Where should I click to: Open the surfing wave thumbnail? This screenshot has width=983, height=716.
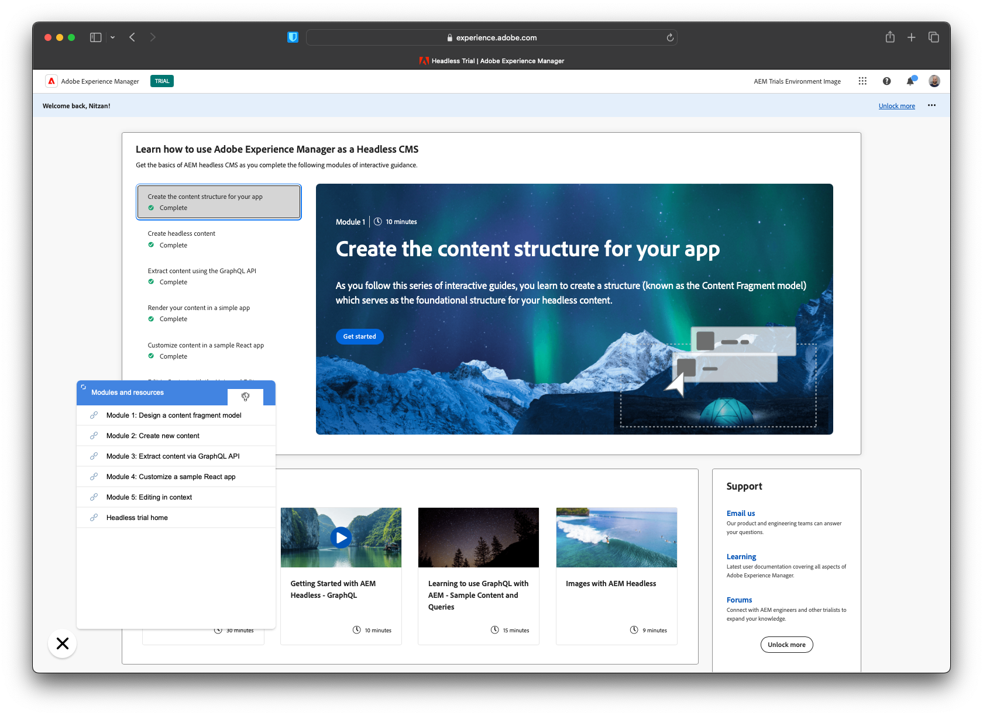click(617, 537)
